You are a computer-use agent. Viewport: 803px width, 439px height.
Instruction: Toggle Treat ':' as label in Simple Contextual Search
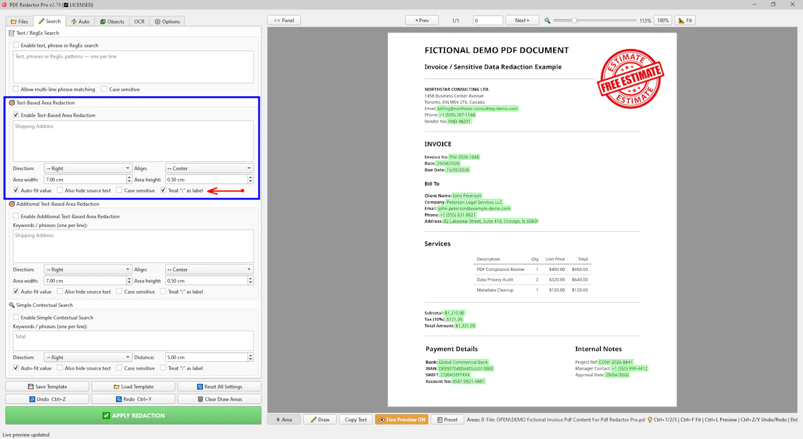pos(163,368)
